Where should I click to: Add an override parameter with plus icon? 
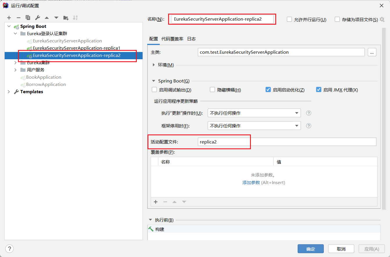coord(156,202)
